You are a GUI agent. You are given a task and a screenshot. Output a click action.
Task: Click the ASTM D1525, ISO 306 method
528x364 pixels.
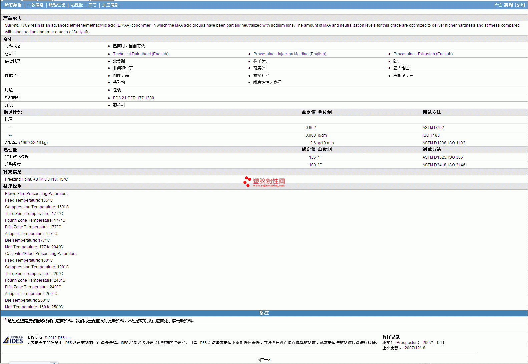tap(443, 157)
